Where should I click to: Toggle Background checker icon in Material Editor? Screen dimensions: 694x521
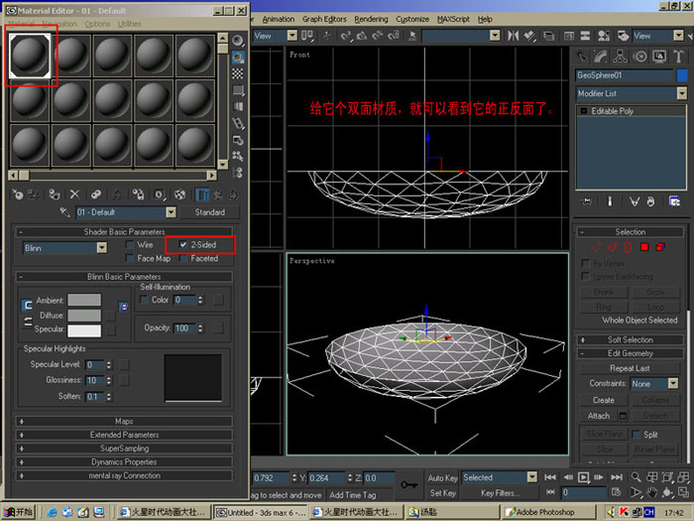(238, 73)
